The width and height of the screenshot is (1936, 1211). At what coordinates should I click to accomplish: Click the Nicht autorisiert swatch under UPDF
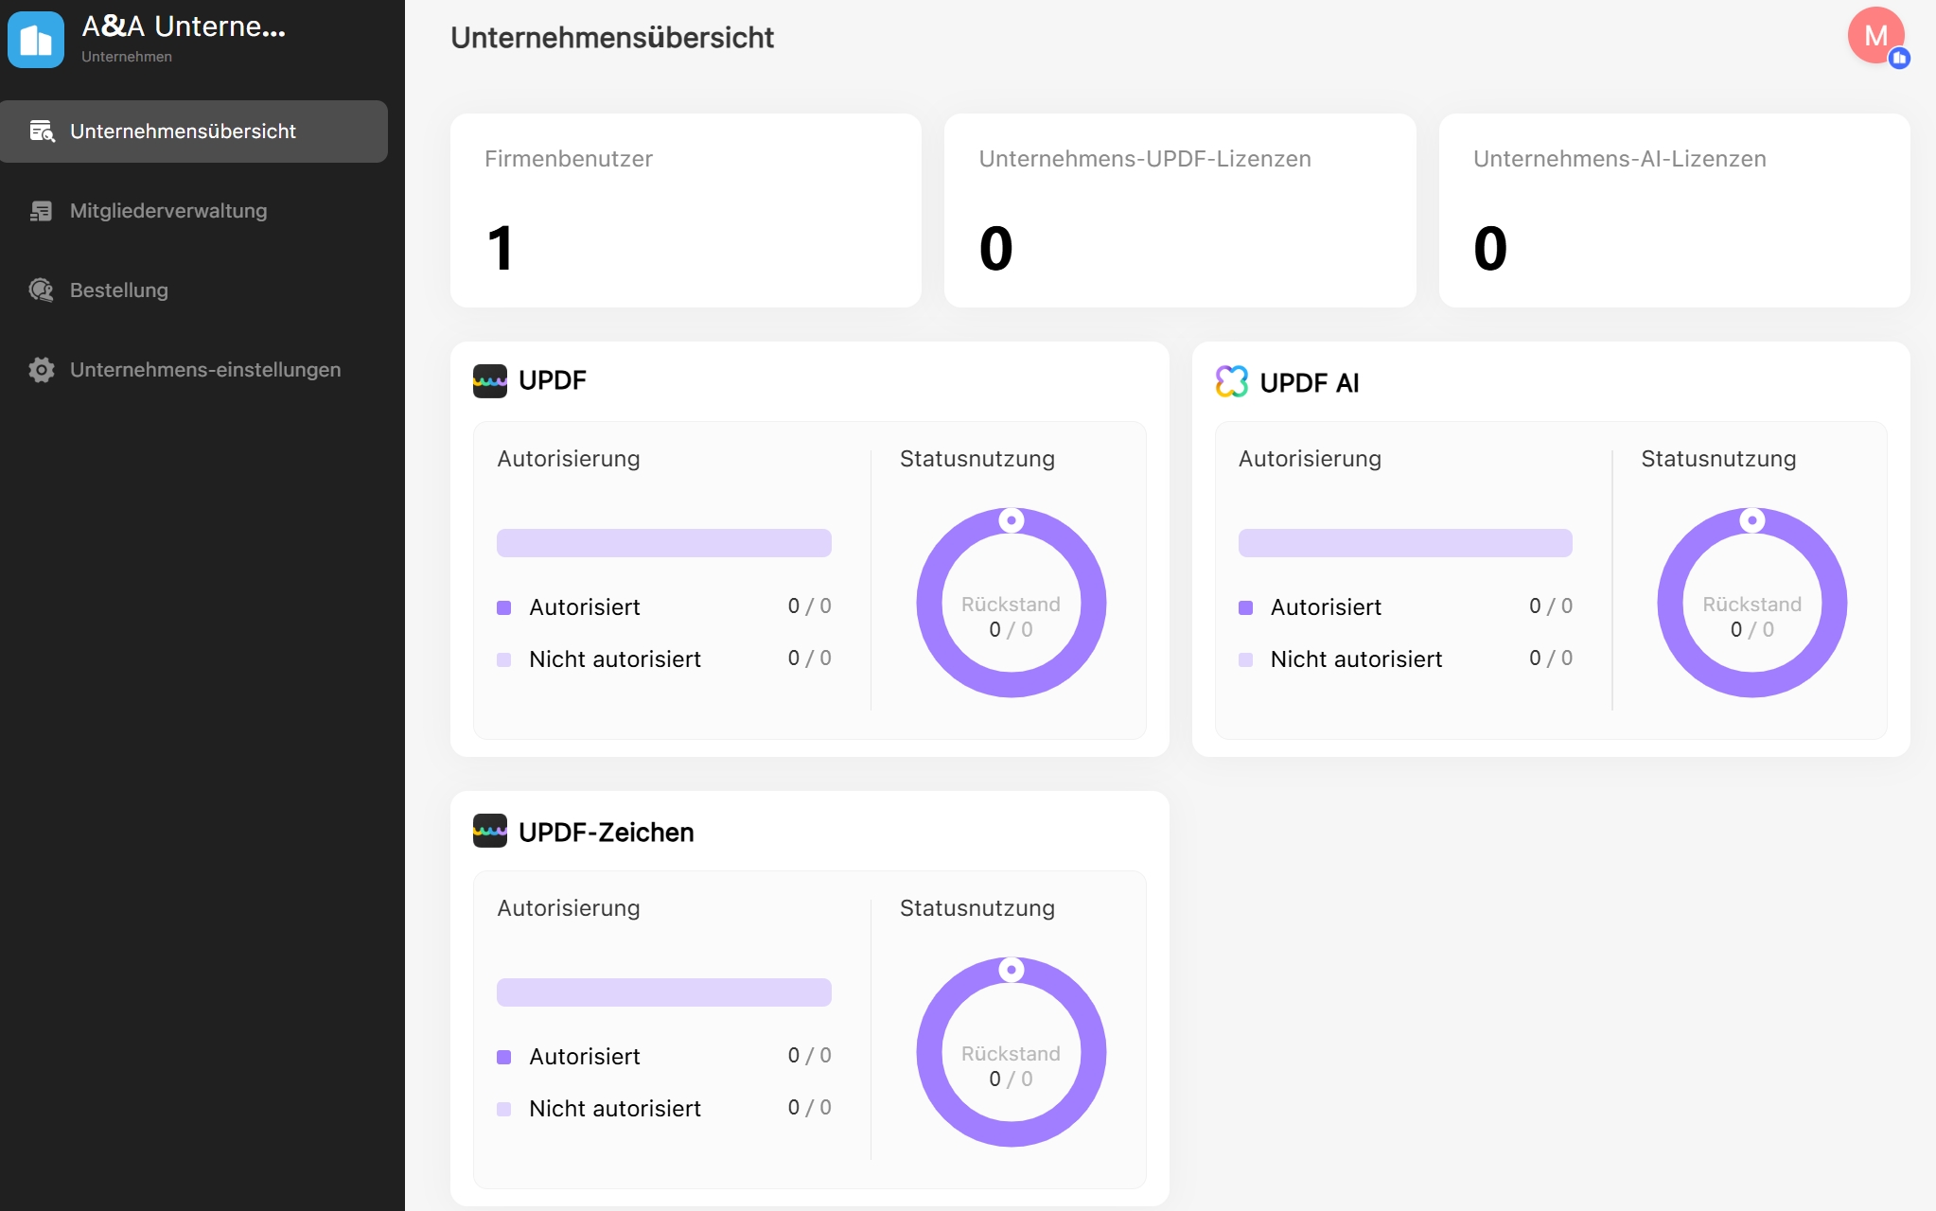pos(504,659)
